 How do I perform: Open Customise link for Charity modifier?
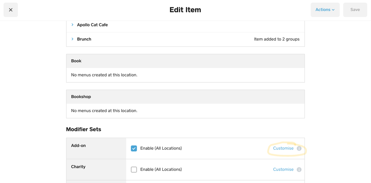pos(283,170)
